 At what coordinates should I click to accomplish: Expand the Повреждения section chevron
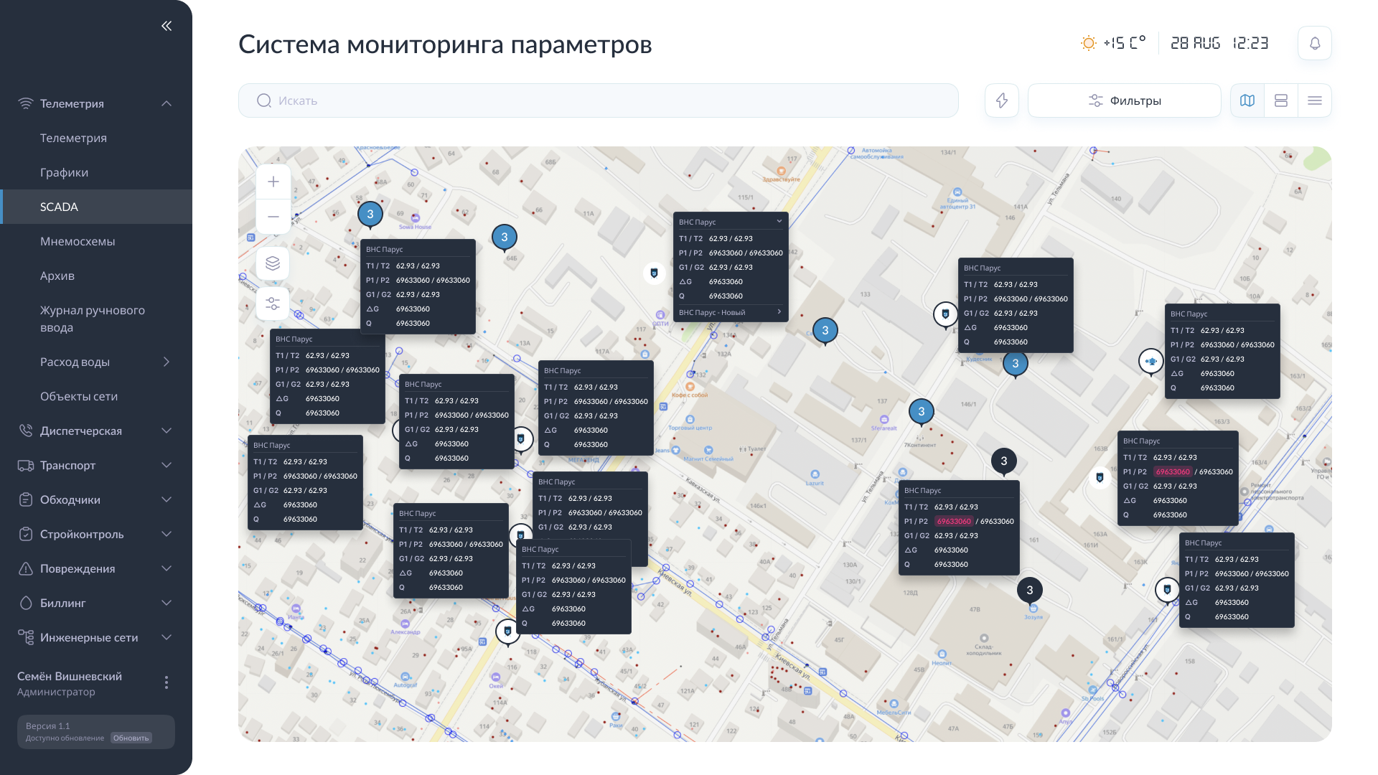[167, 568]
